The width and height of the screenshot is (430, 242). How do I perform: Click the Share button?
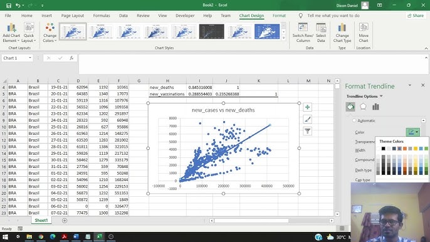pos(416,16)
